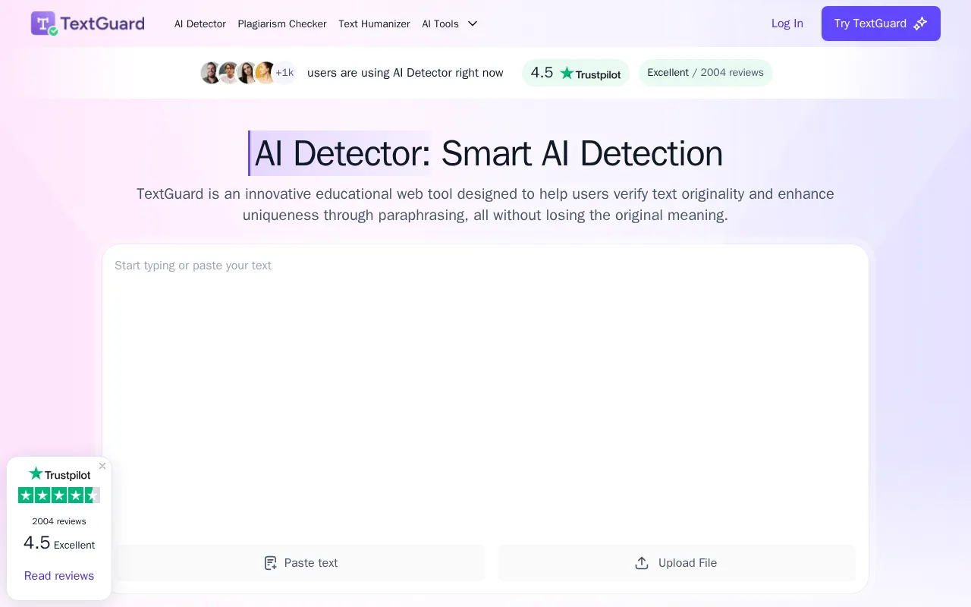Focus the 'Start typing or paste your text' field
971x607 pixels.
[485, 395]
